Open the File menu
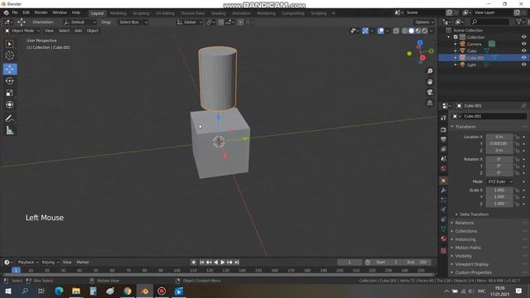Screen dimensions: 530x298 15,12
